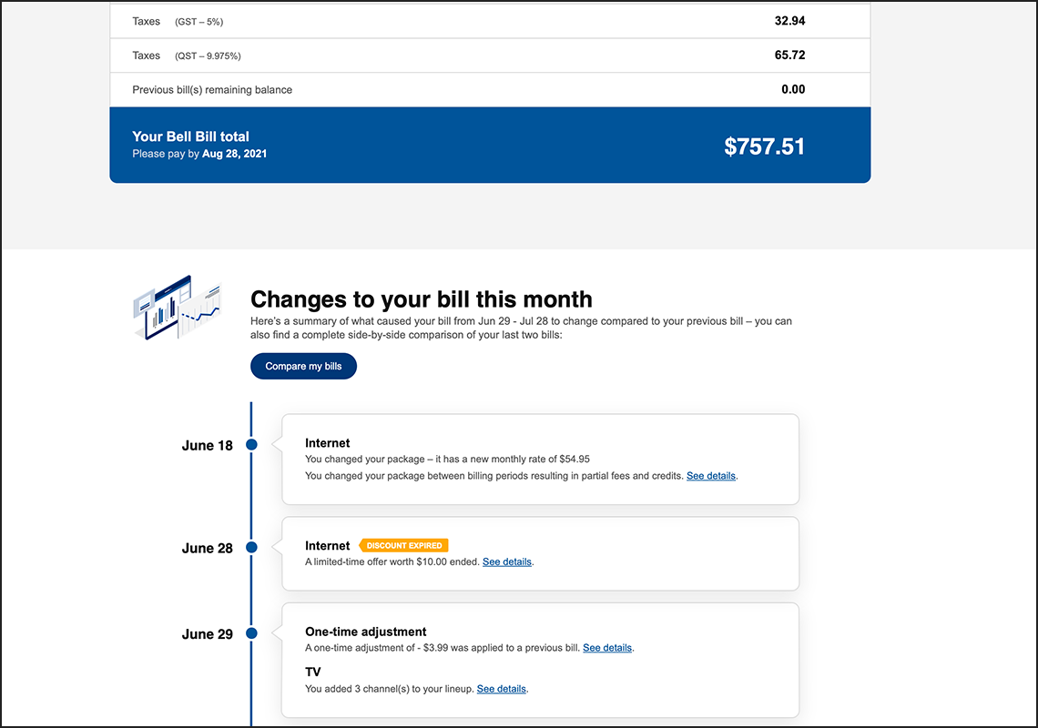This screenshot has width=1038, height=728.
Task: Open See details for the one-time adjustment
Action: pyautogui.click(x=607, y=647)
